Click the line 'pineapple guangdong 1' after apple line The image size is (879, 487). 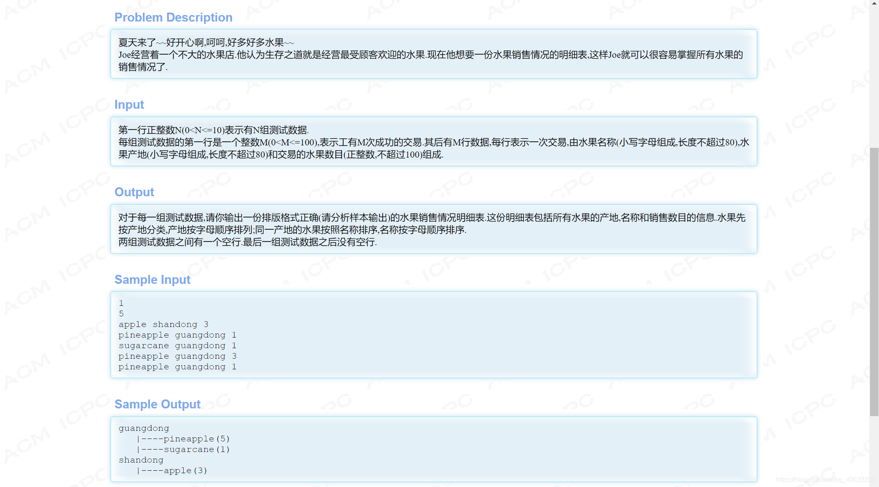[177, 335]
